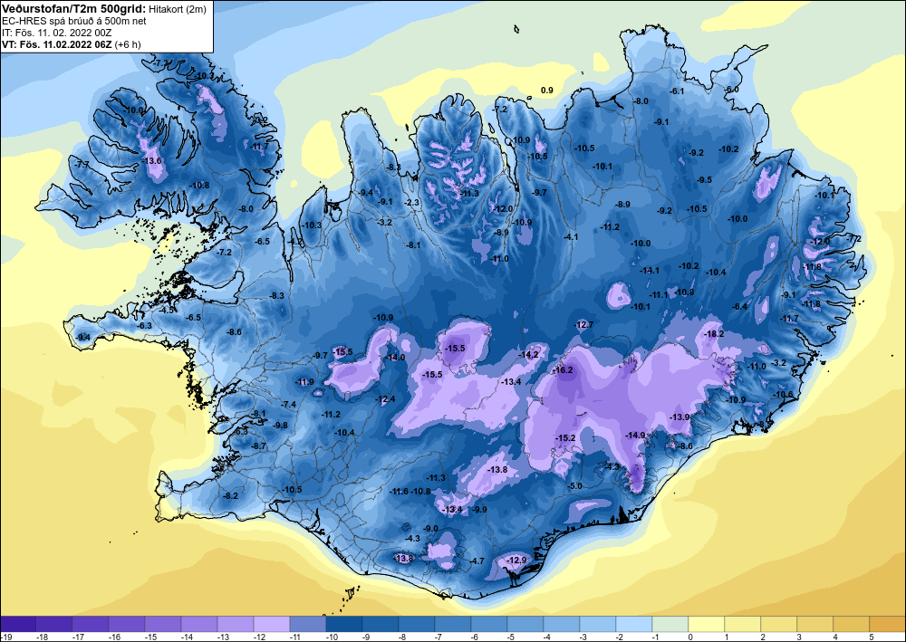This screenshot has width=906, height=642.
Task: Choose the legend swatch labeled 4
Action: point(852,624)
